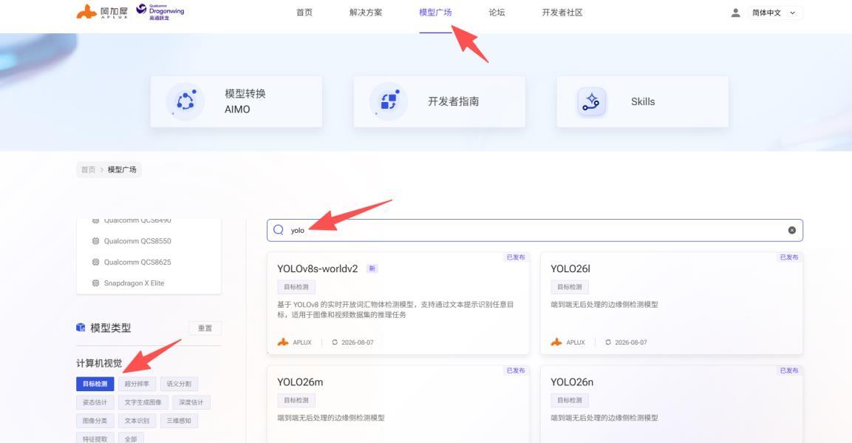Click chip icon beside Qualcomm QCS8625

pos(95,262)
